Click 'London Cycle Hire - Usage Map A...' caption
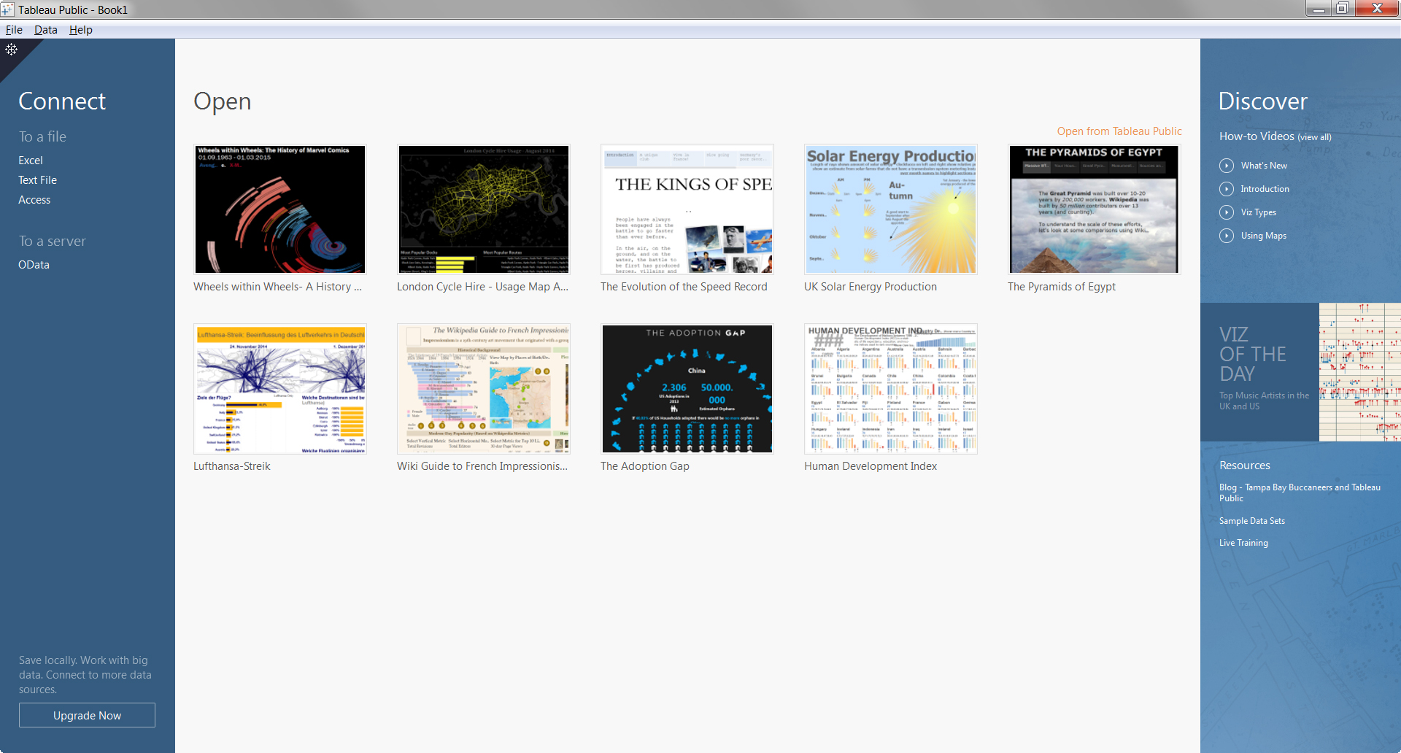This screenshot has width=1401, height=753. pyautogui.click(x=482, y=287)
